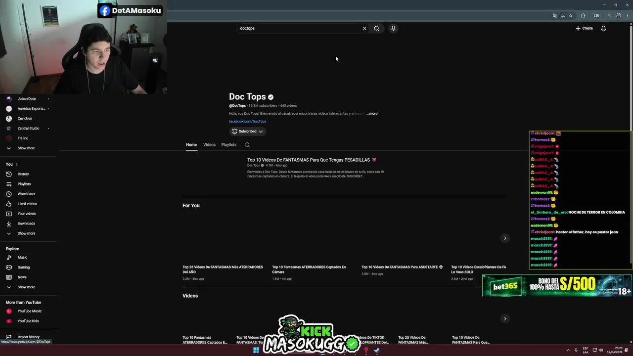Viewport: 633px width, 356px height.
Task: Start voice search with microphone icon
Action: 393,28
